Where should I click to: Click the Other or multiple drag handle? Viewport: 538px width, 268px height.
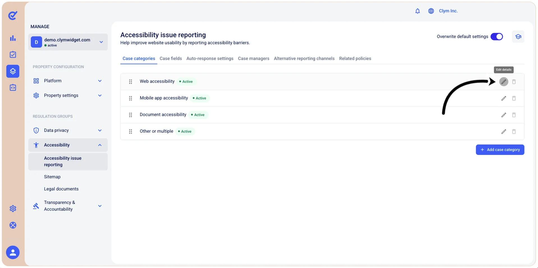coord(131,131)
